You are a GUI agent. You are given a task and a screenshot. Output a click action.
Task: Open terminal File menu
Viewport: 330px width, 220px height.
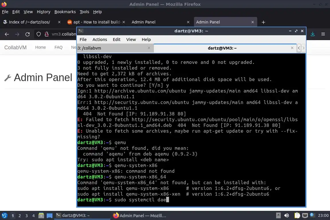[x=83, y=40]
